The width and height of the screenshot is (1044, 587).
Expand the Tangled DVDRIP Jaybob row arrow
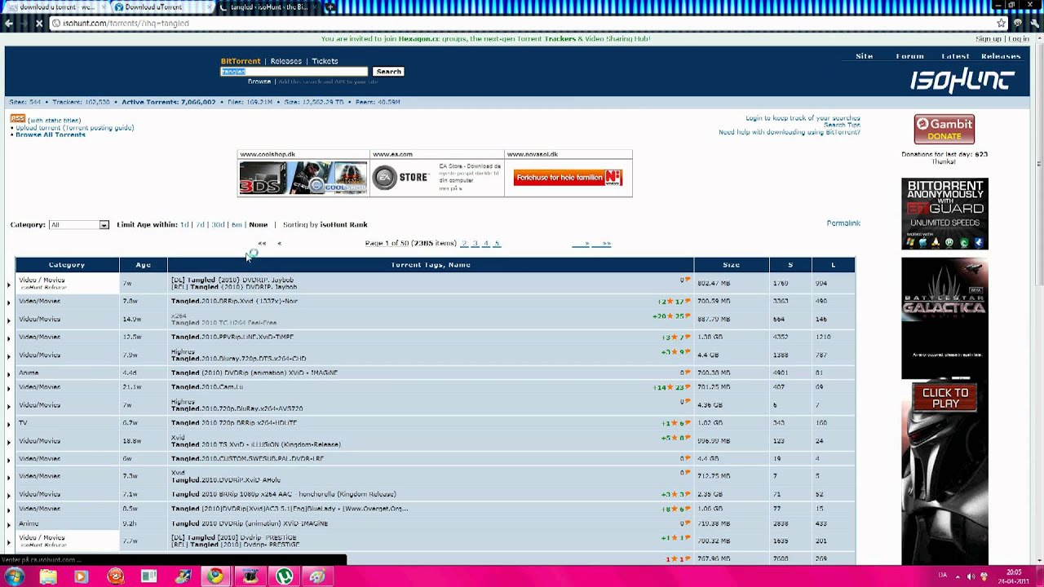pyautogui.click(x=9, y=285)
